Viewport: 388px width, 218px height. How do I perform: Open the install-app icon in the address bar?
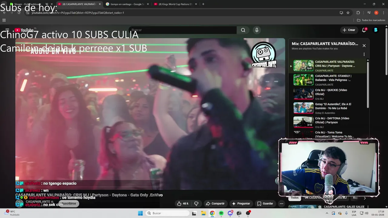pyautogui.click(x=342, y=13)
